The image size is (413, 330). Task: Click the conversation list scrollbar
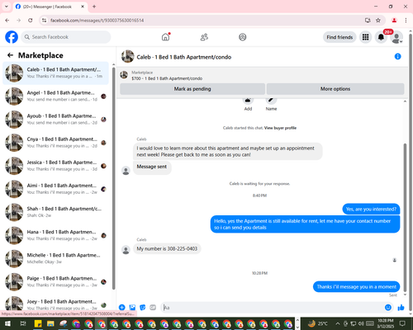coord(113,177)
